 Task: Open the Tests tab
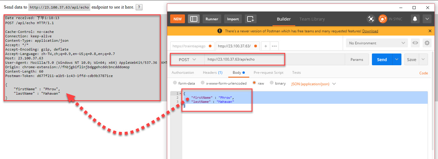pos(296,73)
